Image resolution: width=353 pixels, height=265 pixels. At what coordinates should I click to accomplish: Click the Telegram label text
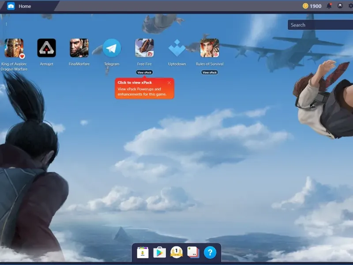[112, 64]
